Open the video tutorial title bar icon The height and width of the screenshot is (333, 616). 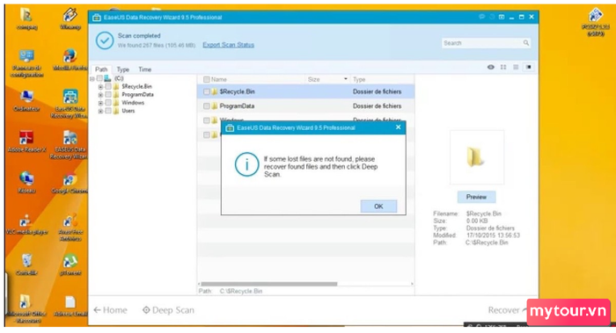click(x=502, y=17)
